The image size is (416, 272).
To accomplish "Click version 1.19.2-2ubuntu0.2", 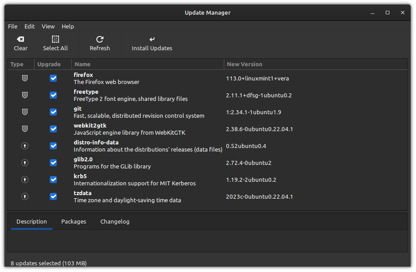I will click(251, 180).
